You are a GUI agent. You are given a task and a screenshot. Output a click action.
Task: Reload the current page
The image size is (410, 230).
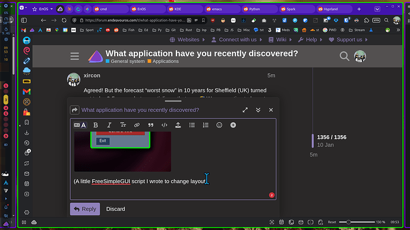click(64, 20)
